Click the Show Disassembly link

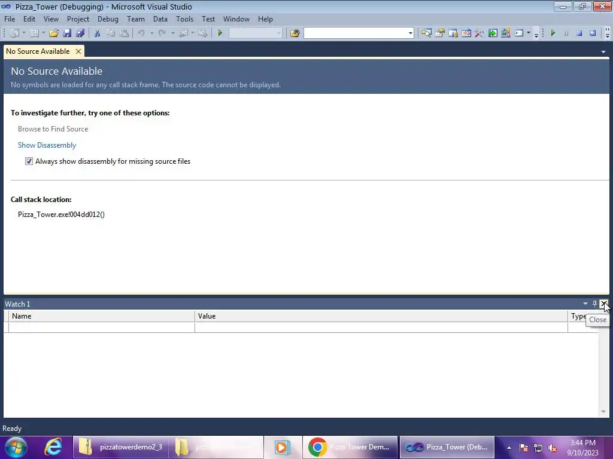(x=47, y=145)
